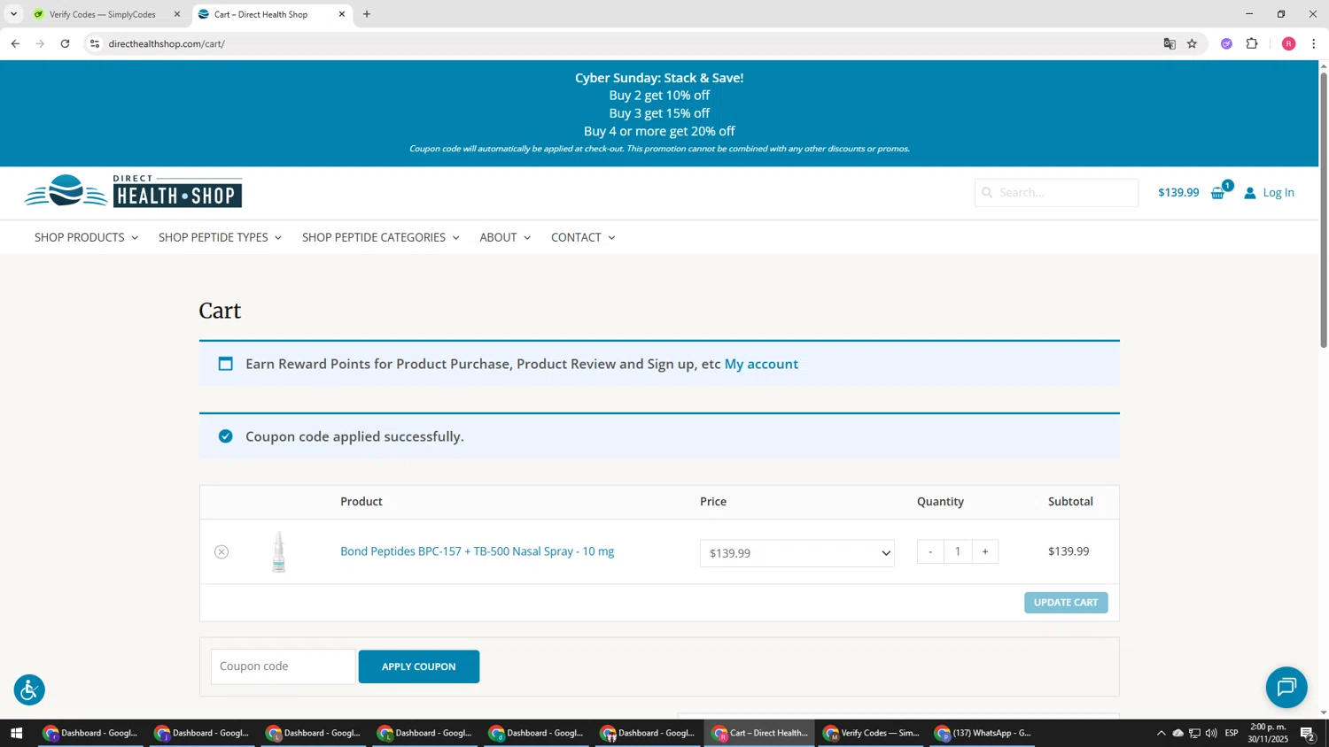Click the ESP language indicator
This screenshot has width=1329, height=747.
click(1232, 733)
